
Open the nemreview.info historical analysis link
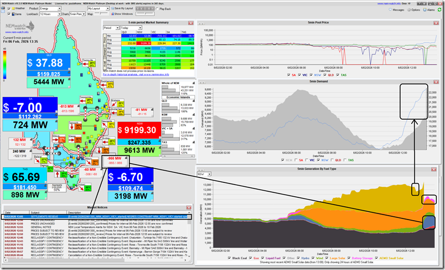pyautogui.click(x=136, y=74)
